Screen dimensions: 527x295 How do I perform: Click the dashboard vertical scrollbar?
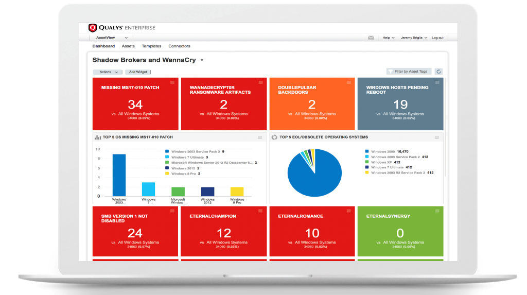[x=446, y=127]
